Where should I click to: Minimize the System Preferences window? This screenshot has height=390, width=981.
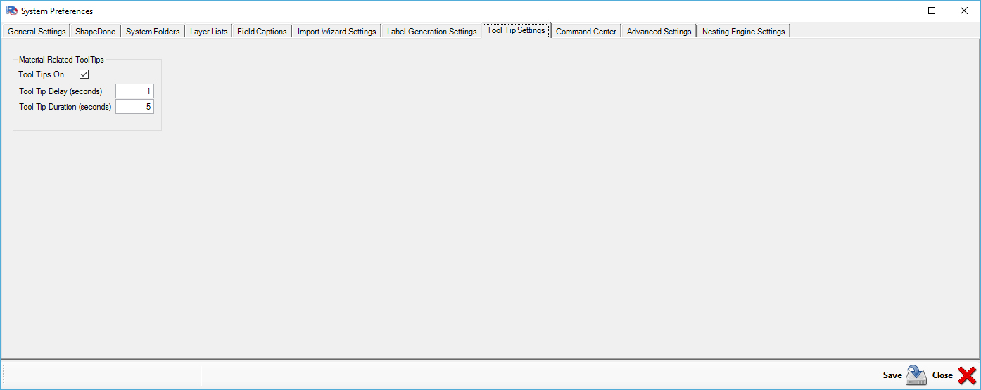click(x=899, y=11)
